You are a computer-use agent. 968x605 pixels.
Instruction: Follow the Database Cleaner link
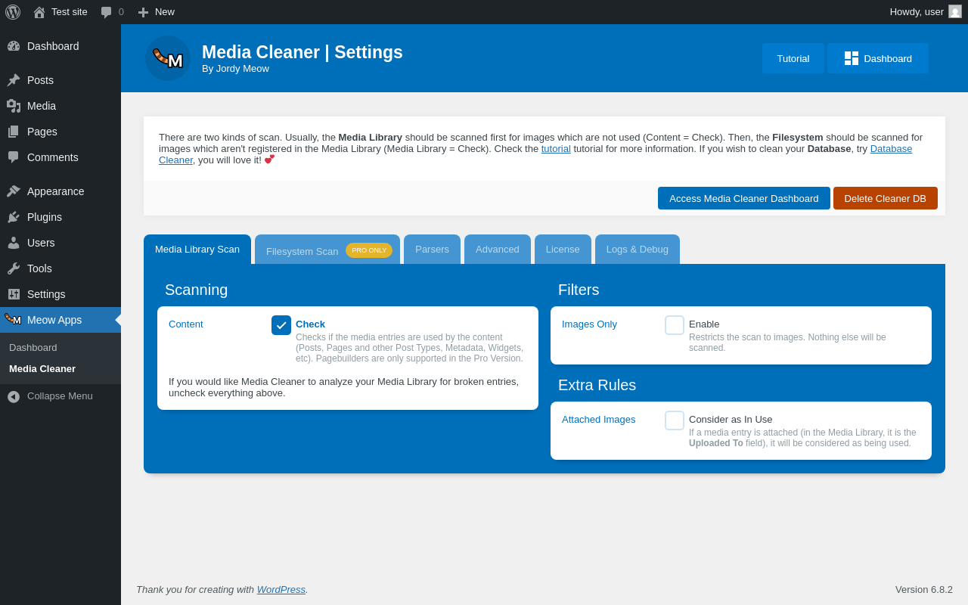[891, 148]
